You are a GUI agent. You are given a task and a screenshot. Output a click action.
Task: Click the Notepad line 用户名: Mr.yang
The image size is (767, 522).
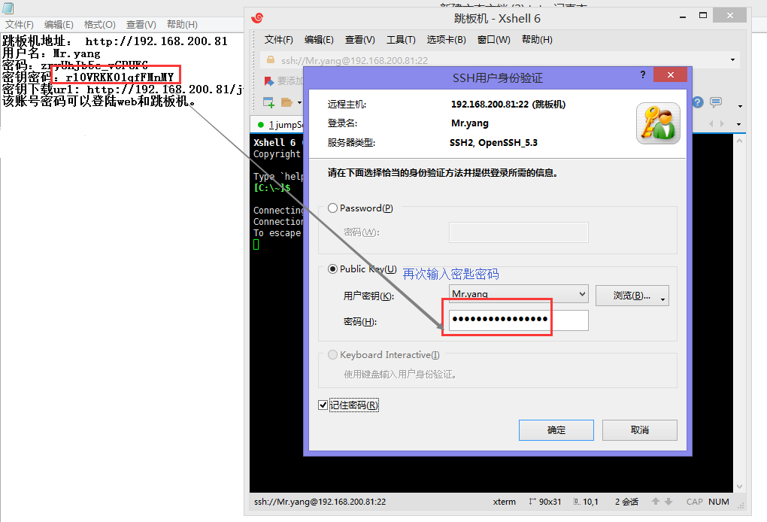pos(51,53)
